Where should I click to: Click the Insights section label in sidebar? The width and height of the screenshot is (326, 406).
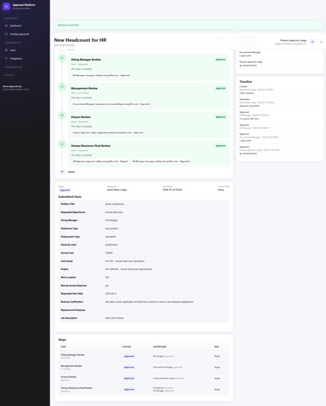pos(10,75)
